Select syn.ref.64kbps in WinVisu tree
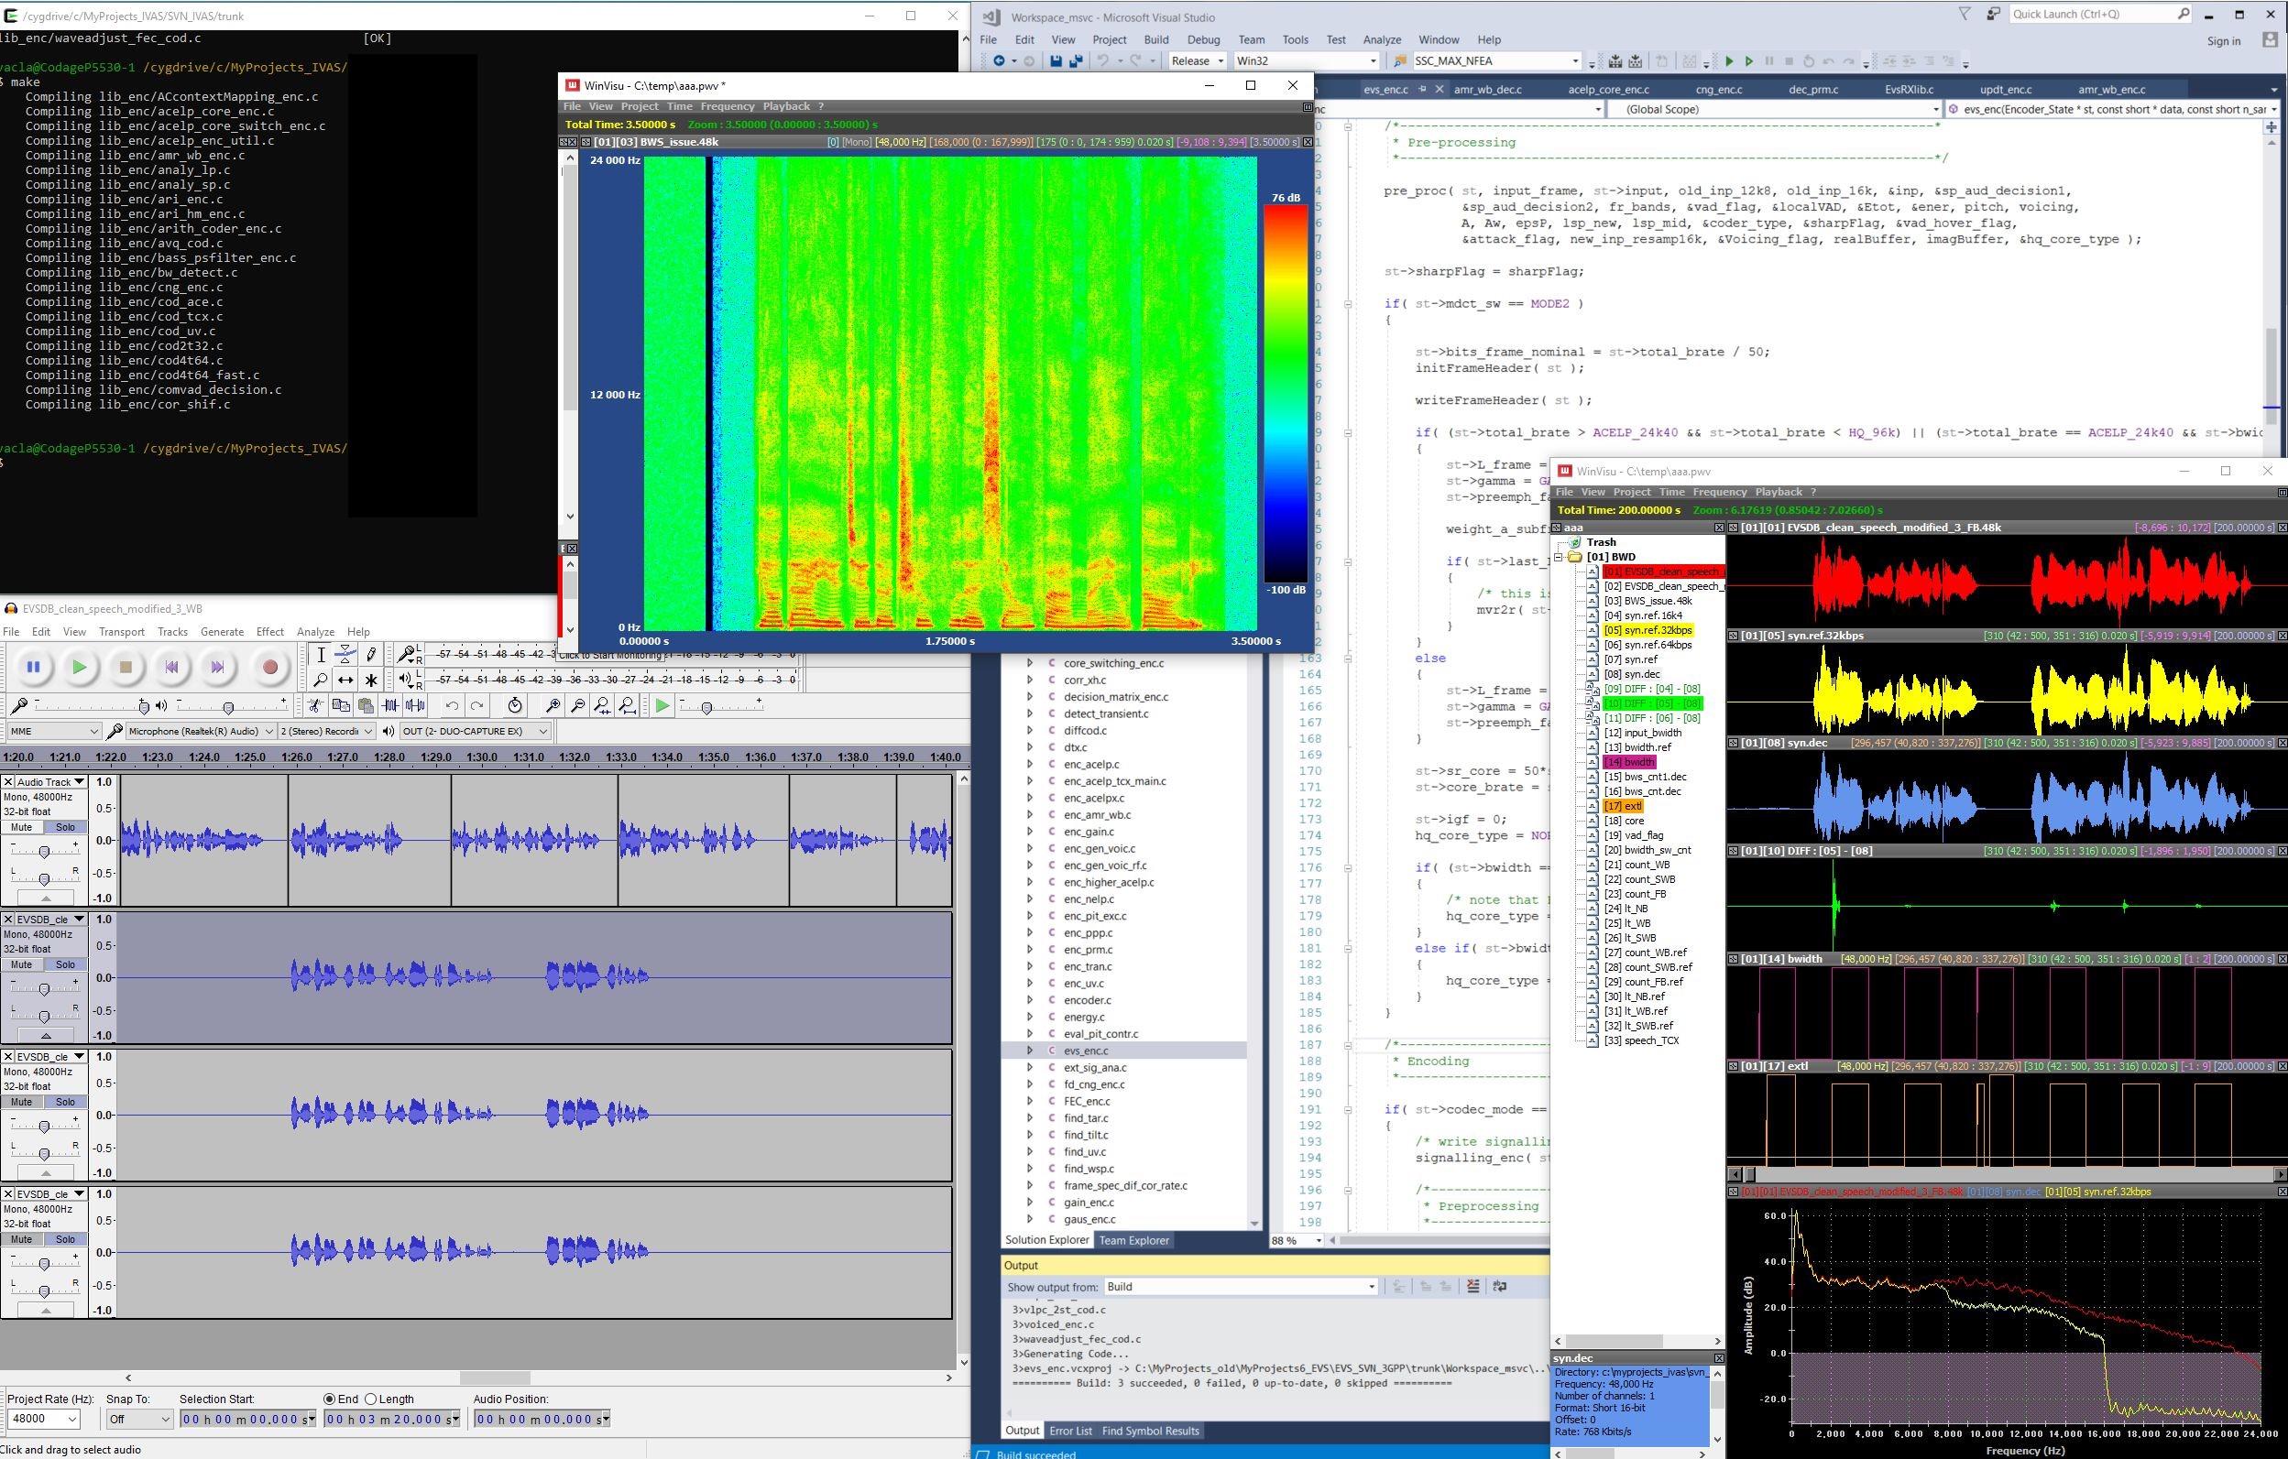The height and width of the screenshot is (1459, 2288). coord(1648,645)
